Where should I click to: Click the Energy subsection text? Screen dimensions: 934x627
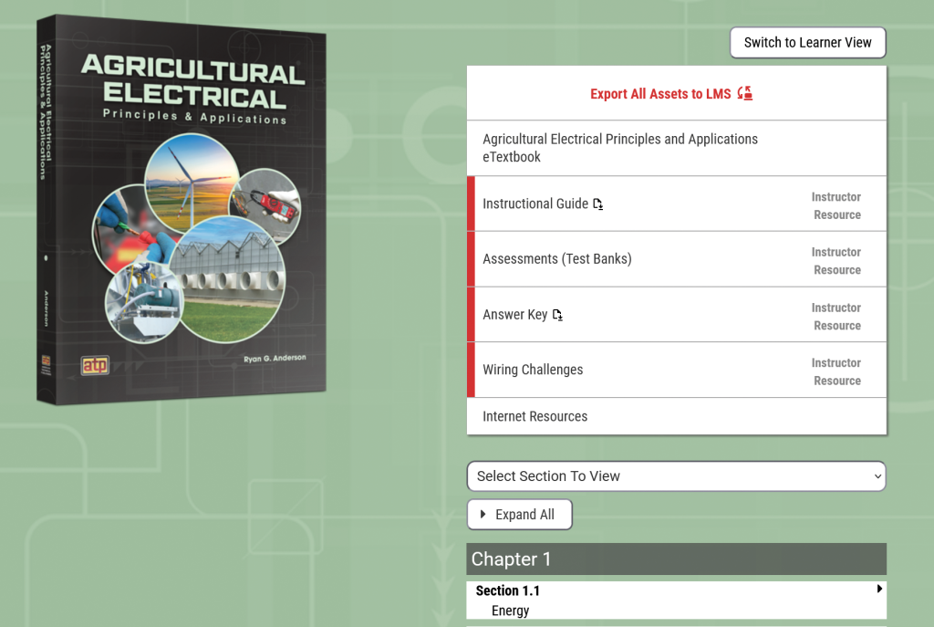coord(510,611)
